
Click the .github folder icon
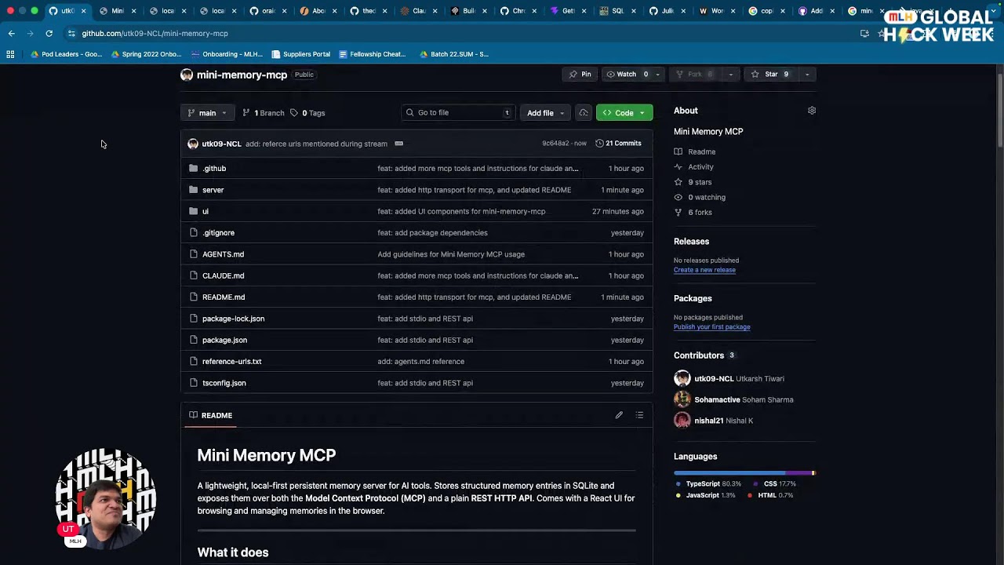[x=193, y=168]
